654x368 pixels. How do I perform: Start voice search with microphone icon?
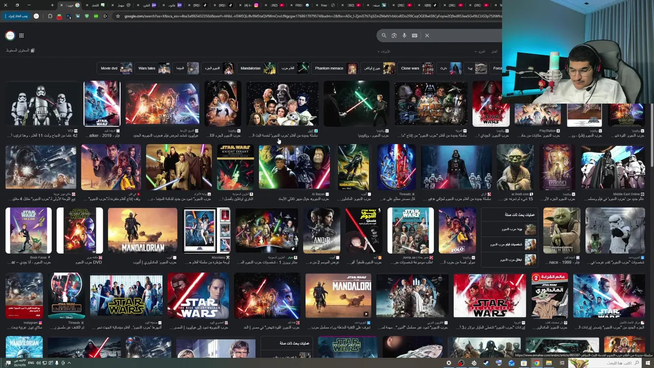tap(404, 35)
